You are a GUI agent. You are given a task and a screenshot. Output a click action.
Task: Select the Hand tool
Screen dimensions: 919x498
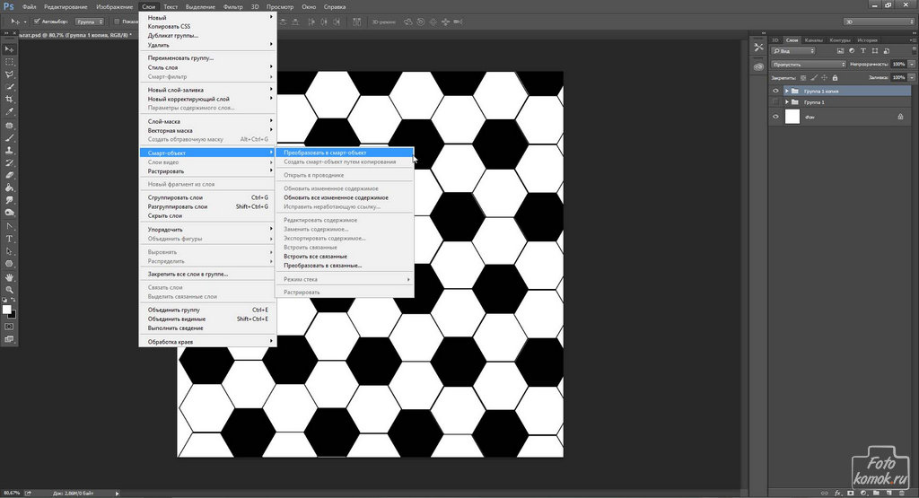pyautogui.click(x=9, y=277)
